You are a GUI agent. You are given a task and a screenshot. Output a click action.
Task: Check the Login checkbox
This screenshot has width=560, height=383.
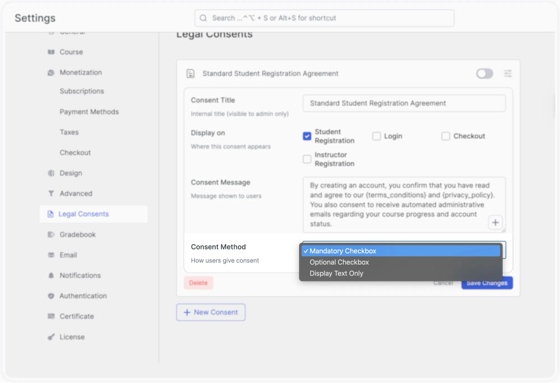(x=377, y=136)
